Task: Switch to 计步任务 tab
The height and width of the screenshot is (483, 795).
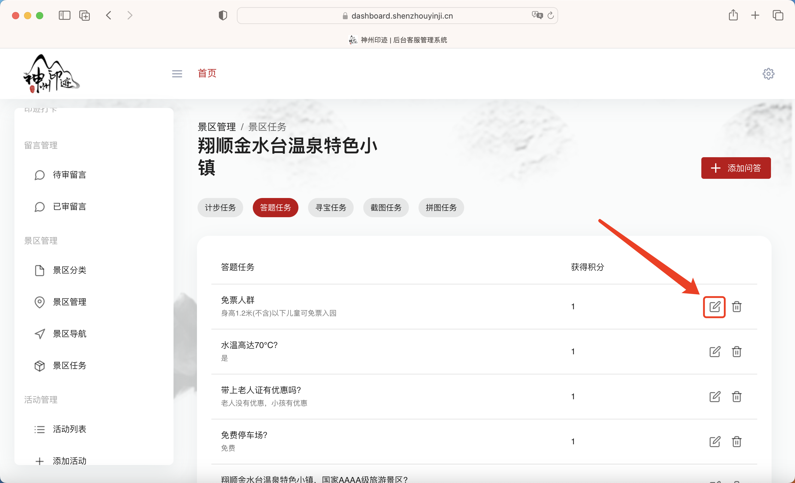Action: (220, 207)
